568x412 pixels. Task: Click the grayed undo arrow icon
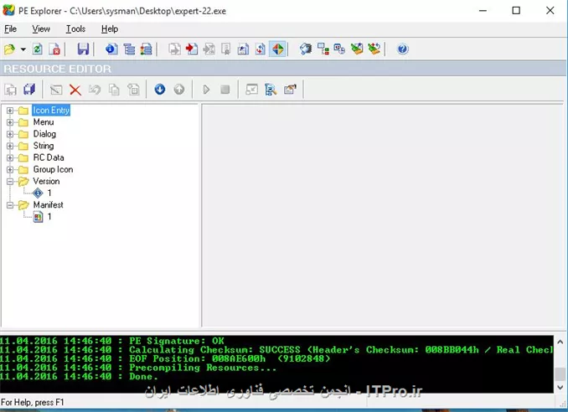click(95, 90)
